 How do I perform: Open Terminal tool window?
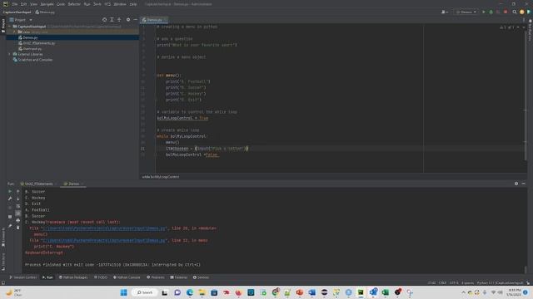(179, 277)
